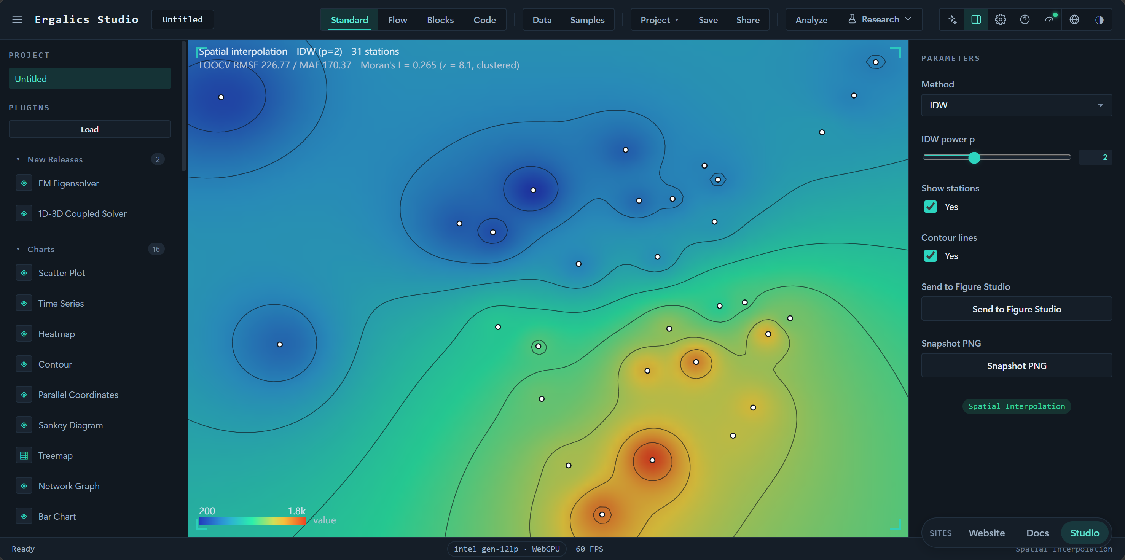Switch to the Flow tab
The height and width of the screenshot is (560, 1125).
[397, 20]
